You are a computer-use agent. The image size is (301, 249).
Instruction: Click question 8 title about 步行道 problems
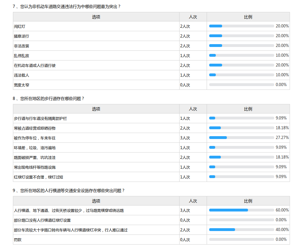49,98
